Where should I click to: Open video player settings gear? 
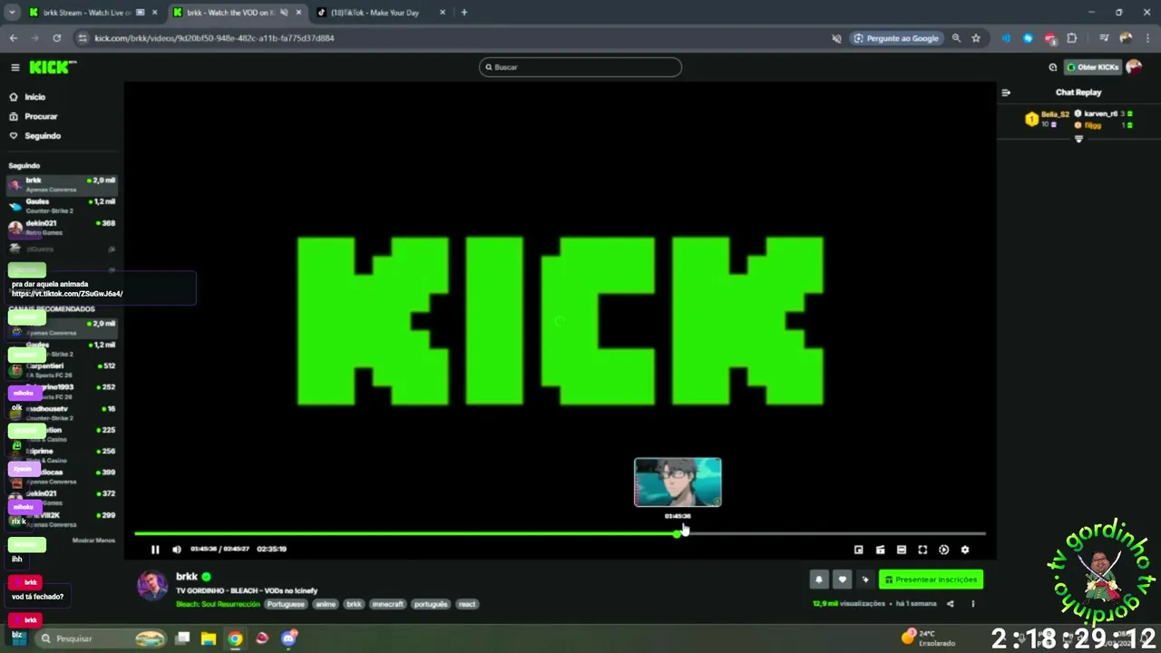pos(965,550)
